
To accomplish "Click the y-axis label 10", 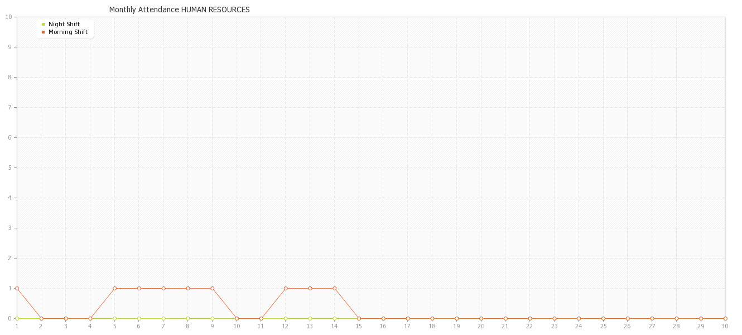I will (x=8, y=17).
